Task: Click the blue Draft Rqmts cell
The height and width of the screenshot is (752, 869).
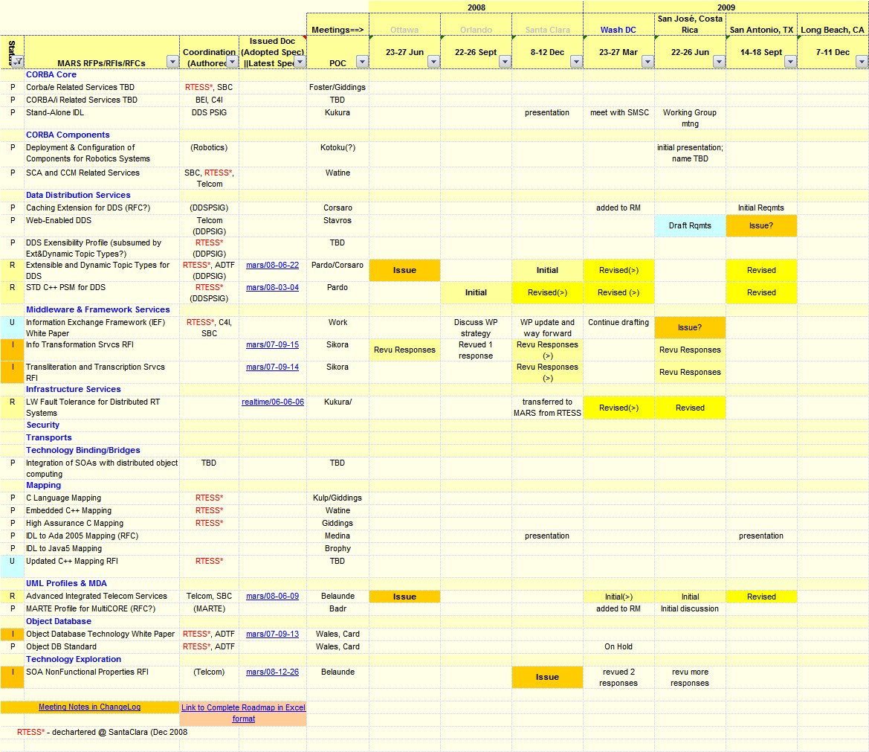Action: click(690, 225)
